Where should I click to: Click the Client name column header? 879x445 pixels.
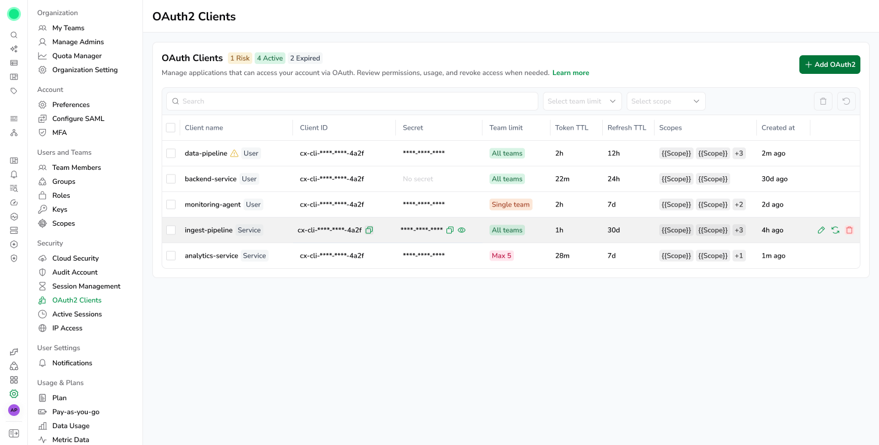[x=204, y=128]
